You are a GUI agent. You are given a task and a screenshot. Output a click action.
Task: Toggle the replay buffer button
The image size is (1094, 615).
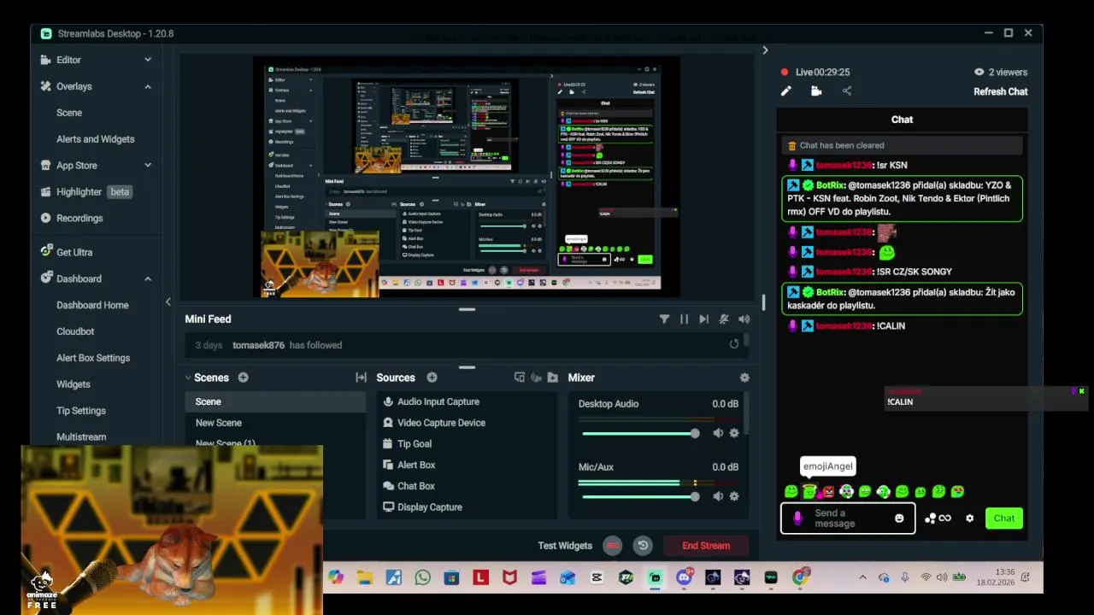click(x=644, y=546)
